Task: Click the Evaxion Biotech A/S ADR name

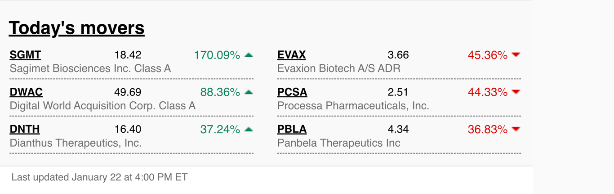Action: tap(339, 69)
